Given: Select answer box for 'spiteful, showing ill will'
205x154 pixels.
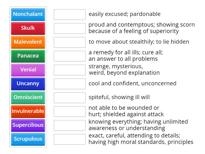Looking at the screenshot, I should (x=69, y=98).
